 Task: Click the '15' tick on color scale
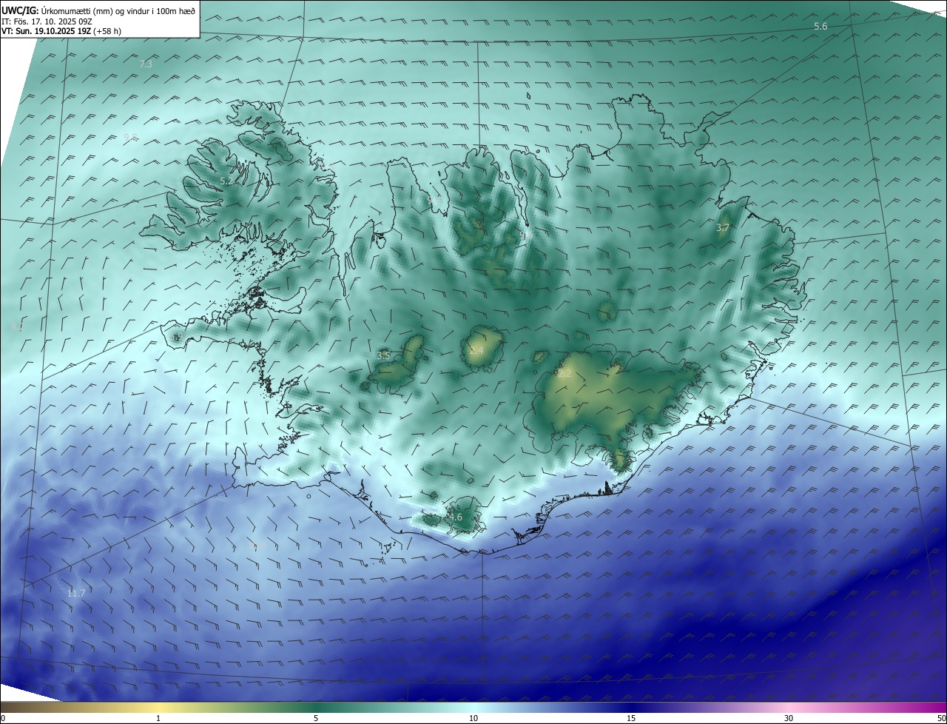(x=631, y=718)
